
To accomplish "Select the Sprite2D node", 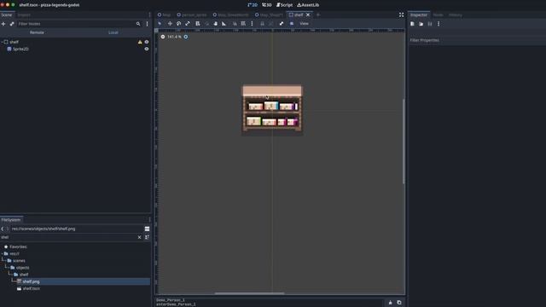I will pos(20,49).
